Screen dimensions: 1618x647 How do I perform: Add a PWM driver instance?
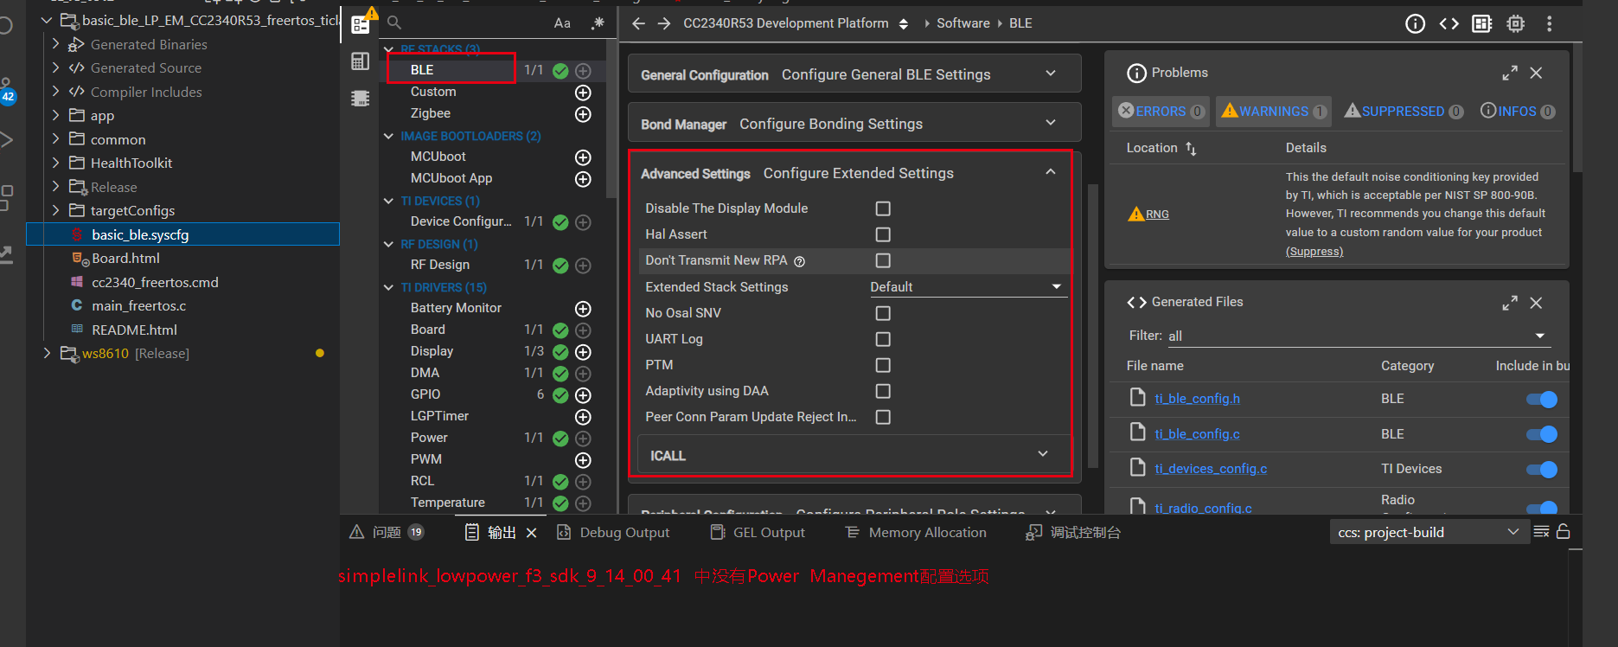tap(584, 460)
